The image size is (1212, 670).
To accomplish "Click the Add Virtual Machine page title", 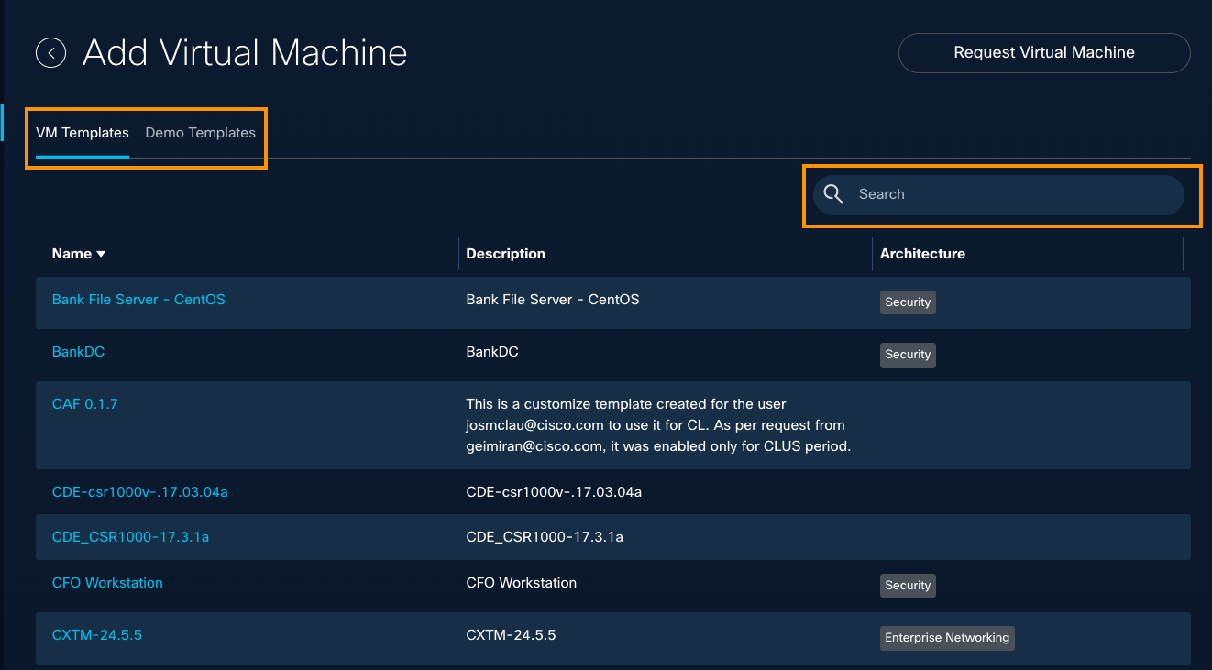I will (245, 53).
